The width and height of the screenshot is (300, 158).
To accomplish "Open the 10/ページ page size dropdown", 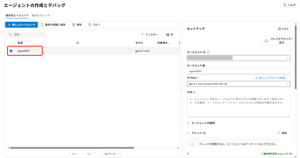I will coord(112,154).
